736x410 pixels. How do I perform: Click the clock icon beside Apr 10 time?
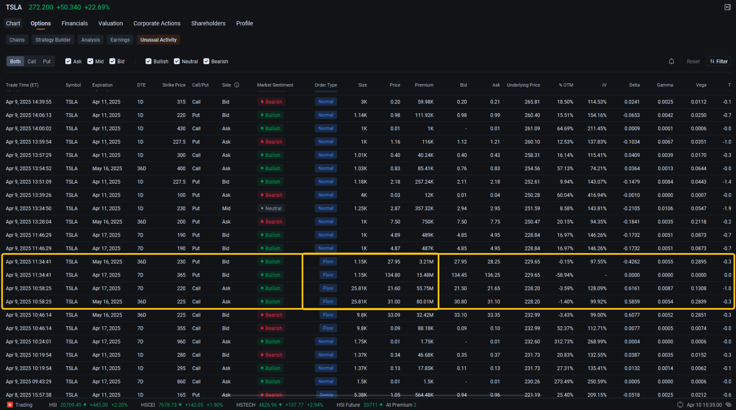(x=680, y=405)
